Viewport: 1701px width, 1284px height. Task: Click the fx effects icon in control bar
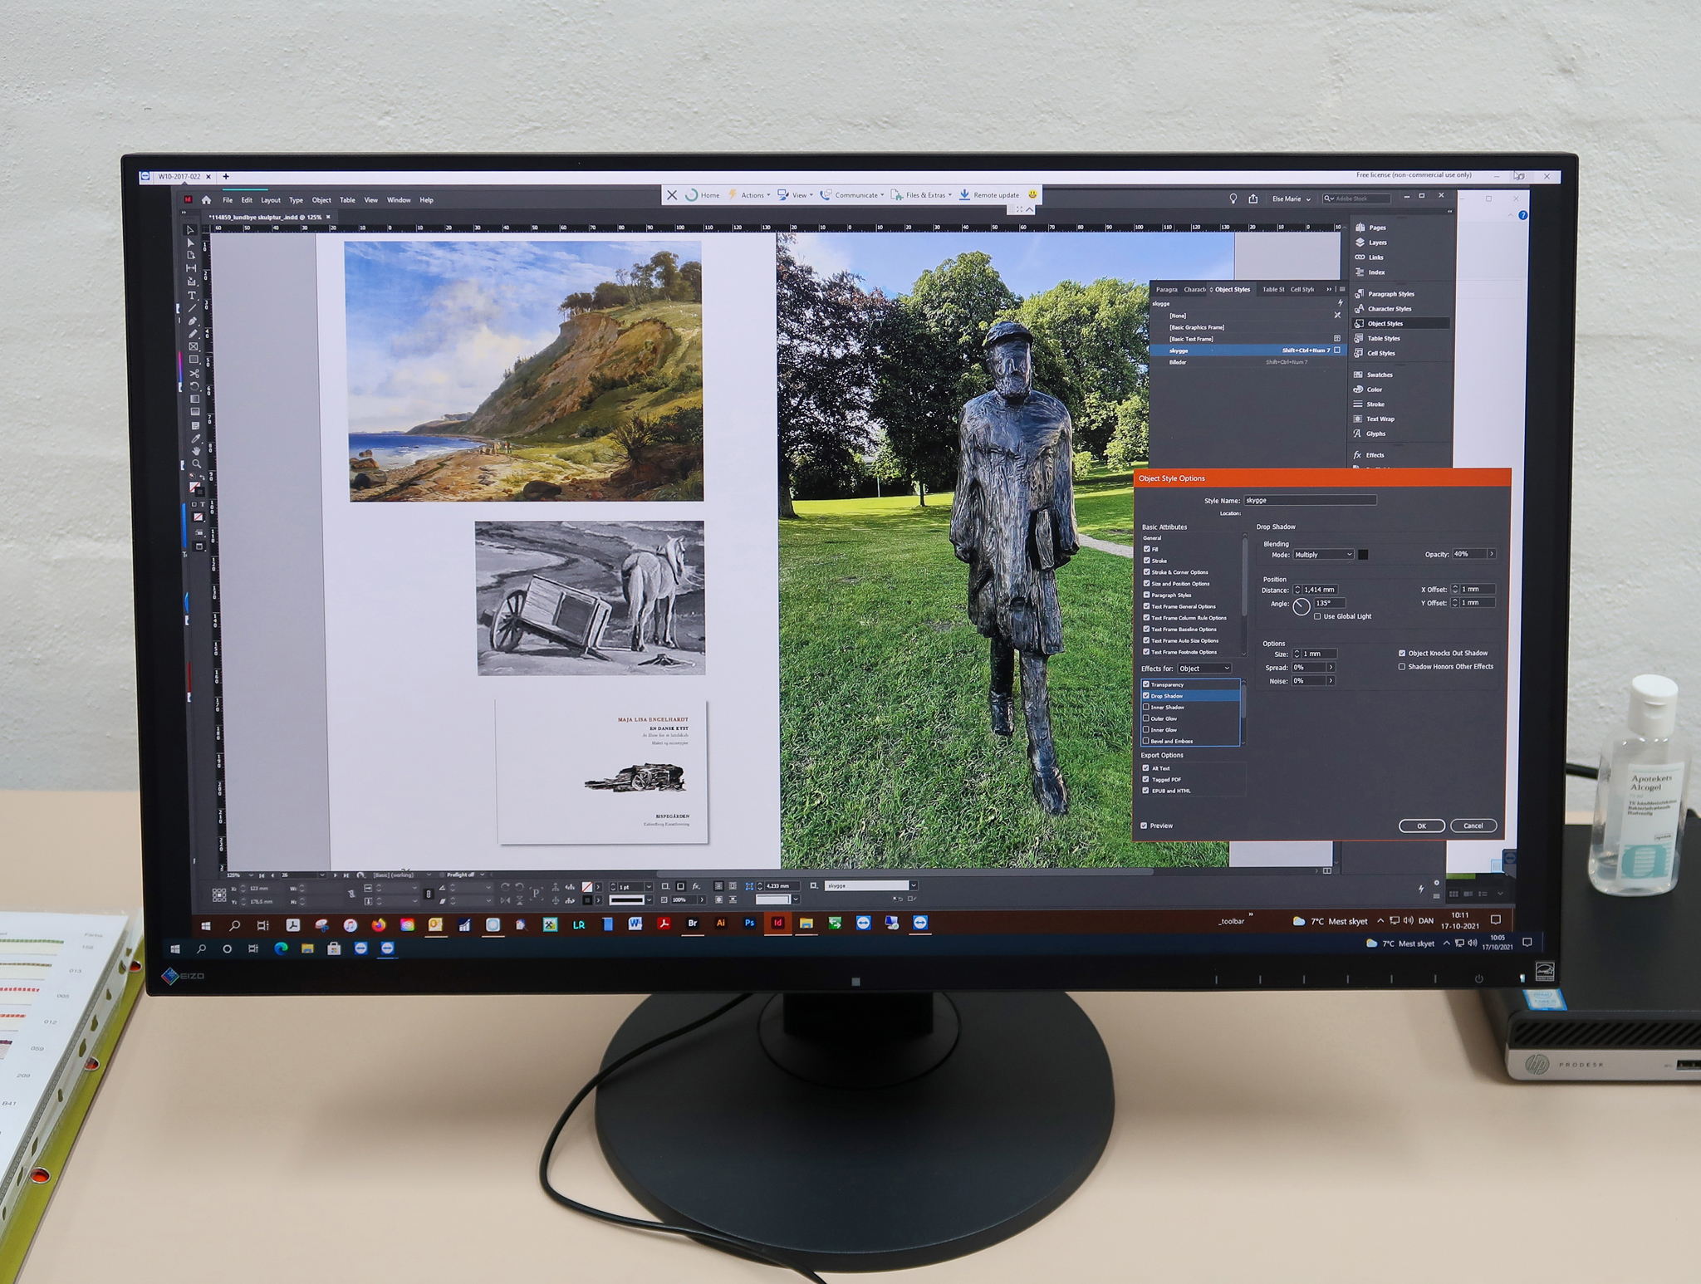696,886
